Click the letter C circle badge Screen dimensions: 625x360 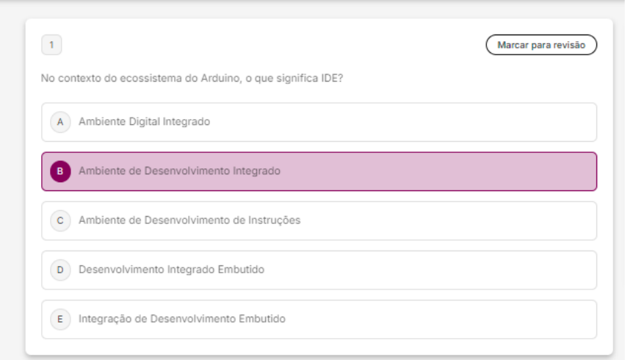(59, 220)
